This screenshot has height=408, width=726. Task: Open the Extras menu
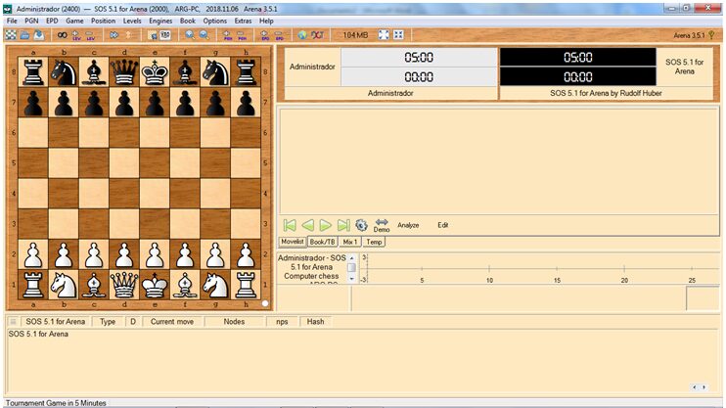pyautogui.click(x=243, y=21)
